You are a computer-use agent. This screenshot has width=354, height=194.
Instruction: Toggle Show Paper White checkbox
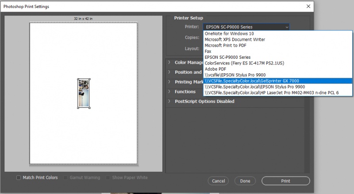pos(108,178)
